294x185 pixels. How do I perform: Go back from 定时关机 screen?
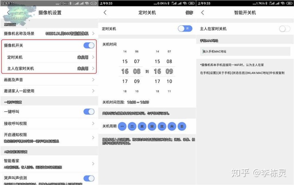(105, 13)
